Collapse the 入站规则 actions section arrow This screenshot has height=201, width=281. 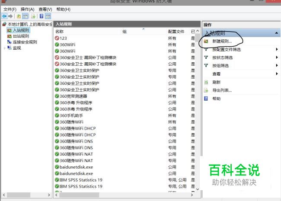(277, 33)
